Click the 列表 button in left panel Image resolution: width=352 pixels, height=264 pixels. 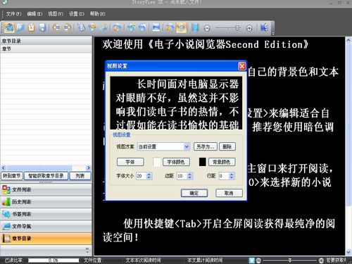pos(80,176)
